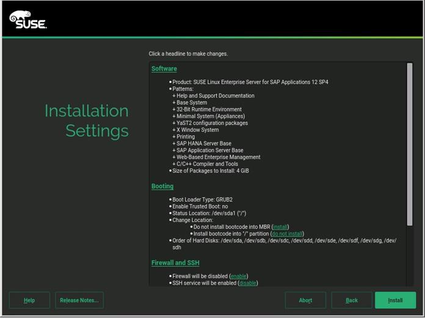The image size is (425, 318).
Task: Open the Software headline settings
Action: [x=164, y=69]
